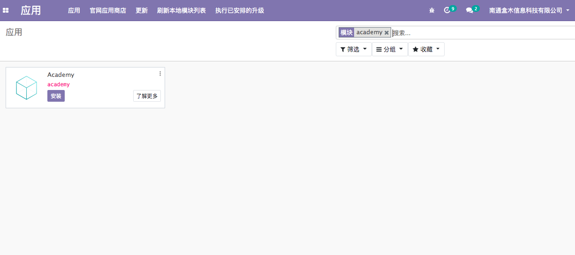The width and height of the screenshot is (575, 255).
Task: Focus the 搜索 search input field
Action: 483,33
